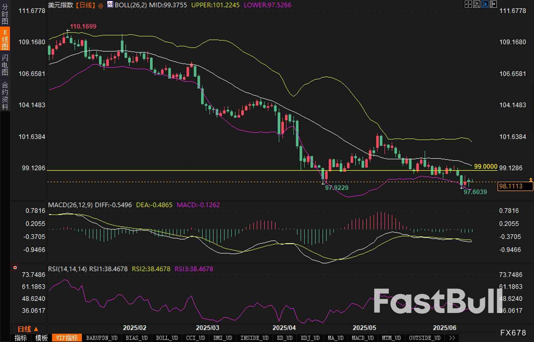Switch to 分时图 view in left sidebar
534x342 pixels.
[x=5, y=14]
